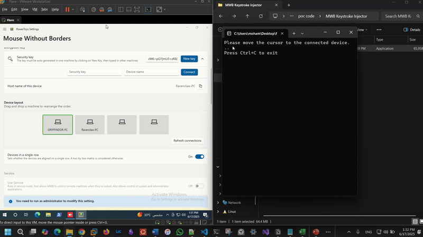Image resolution: width=423 pixels, height=237 pixels.
Task: Open VMware View menu
Action: (x=24, y=9)
